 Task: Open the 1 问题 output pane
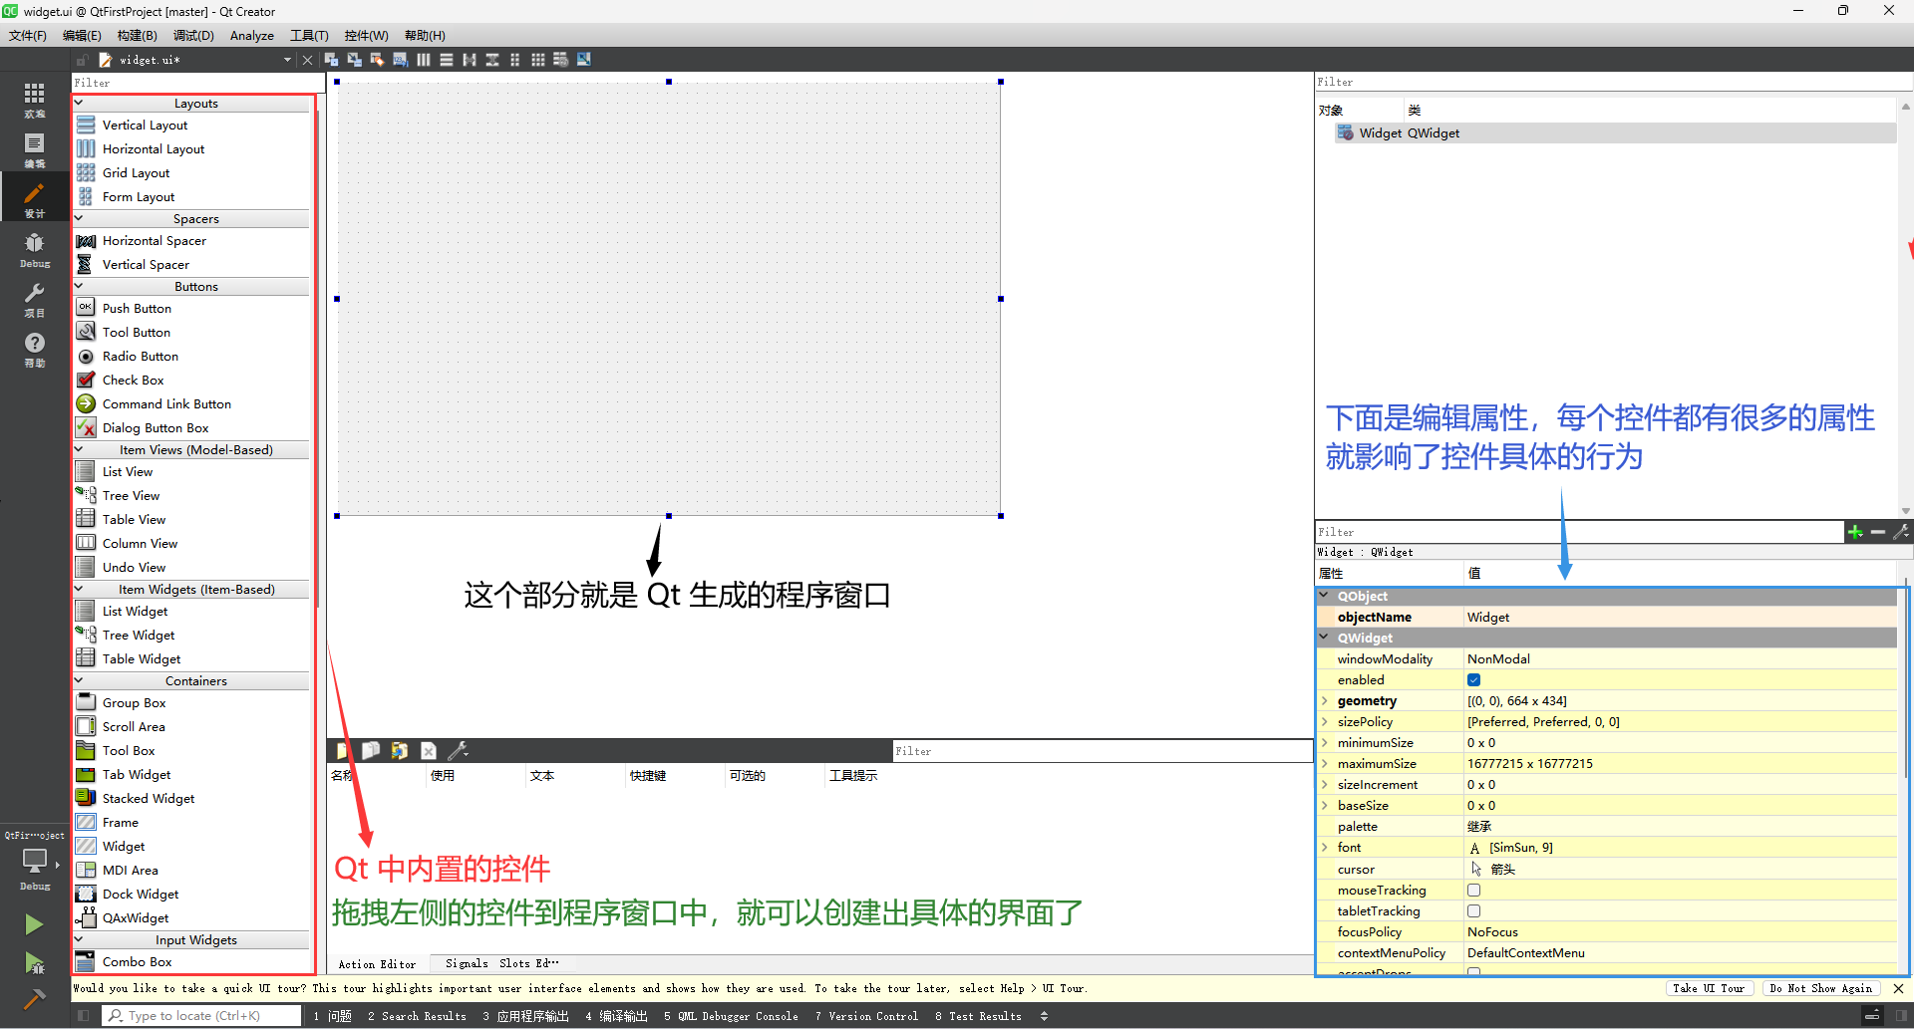coord(332,1016)
